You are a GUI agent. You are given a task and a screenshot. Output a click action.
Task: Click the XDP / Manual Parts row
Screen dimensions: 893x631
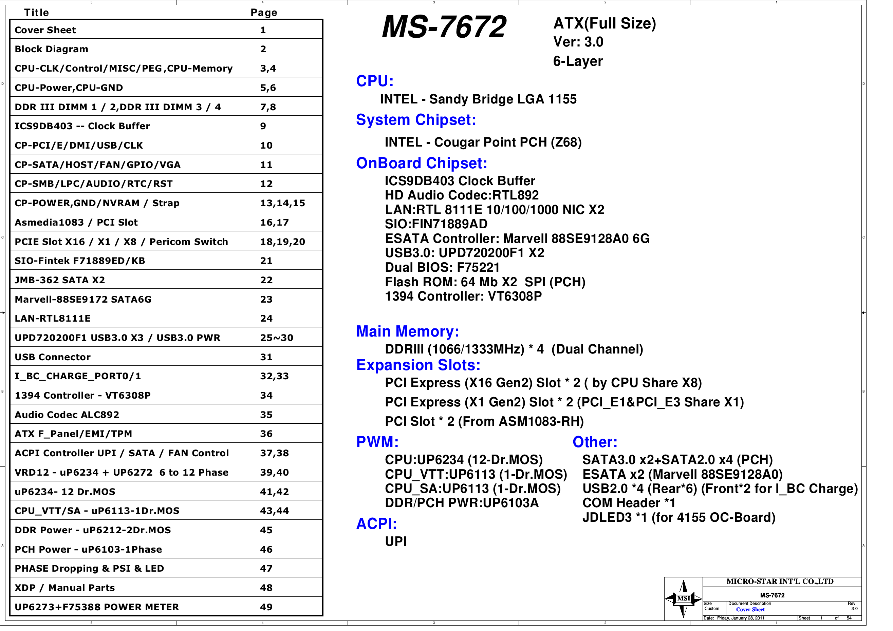[x=64, y=588]
